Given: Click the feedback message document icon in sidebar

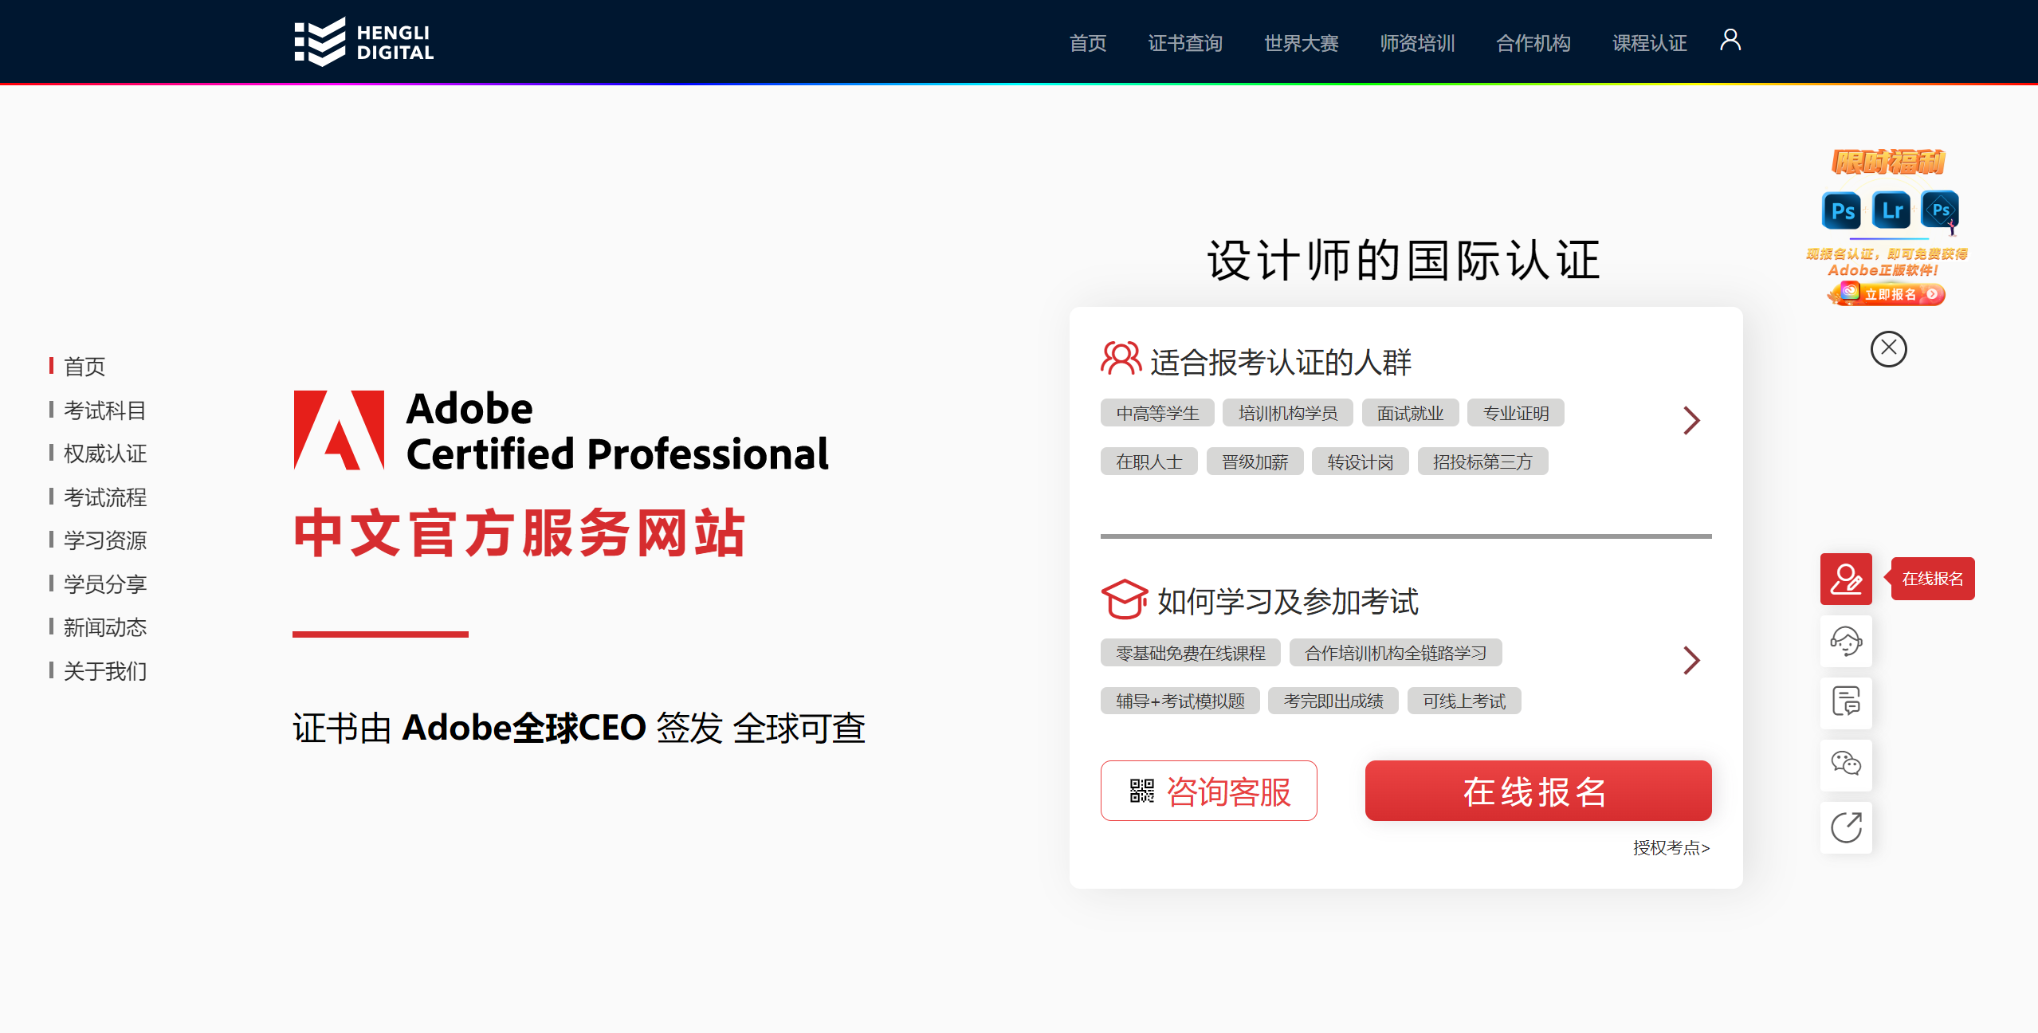Looking at the screenshot, I should (1846, 702).
